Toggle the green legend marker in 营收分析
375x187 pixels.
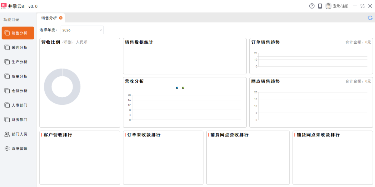coord(183,88)
